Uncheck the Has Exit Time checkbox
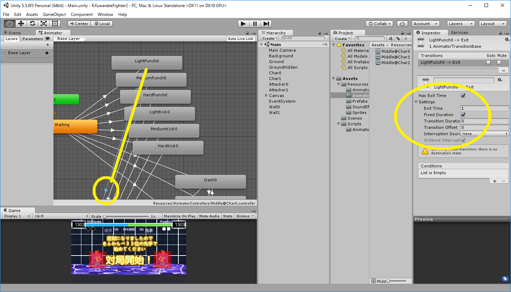511x292 pixels. coord(463,96)
